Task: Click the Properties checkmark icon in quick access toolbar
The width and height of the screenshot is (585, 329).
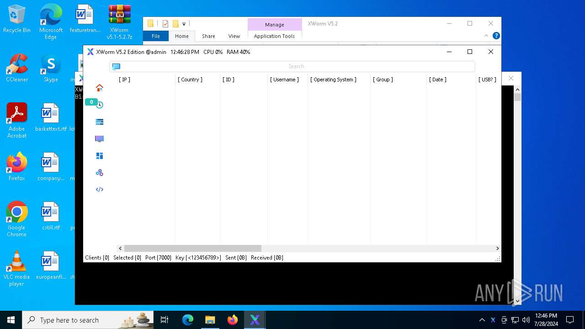Action: 165,24
